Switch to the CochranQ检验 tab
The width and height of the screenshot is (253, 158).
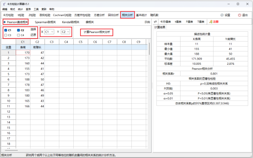62,15
